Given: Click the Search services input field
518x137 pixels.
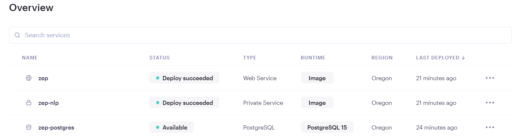Looking at the screenshot, I should click(261, 35).
